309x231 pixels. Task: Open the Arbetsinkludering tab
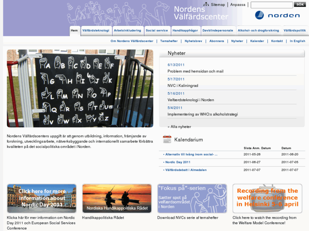[x=128, y=31]
